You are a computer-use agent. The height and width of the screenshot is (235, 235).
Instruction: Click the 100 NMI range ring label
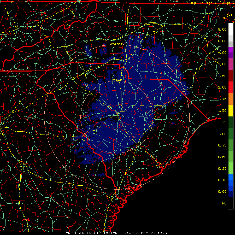tap(117, 44)
